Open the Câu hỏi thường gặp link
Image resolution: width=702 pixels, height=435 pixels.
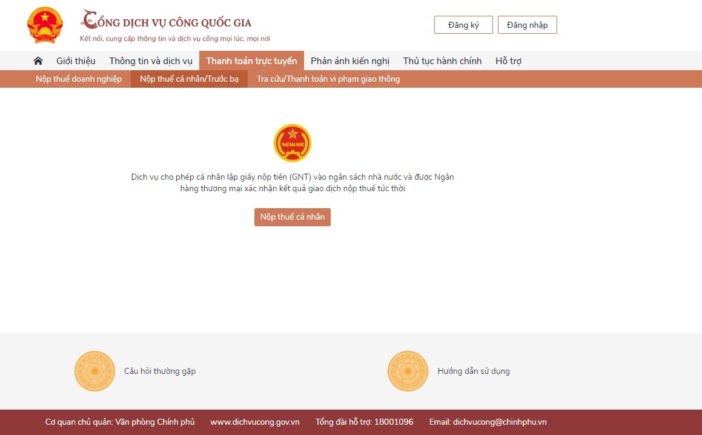click(160, 371)
